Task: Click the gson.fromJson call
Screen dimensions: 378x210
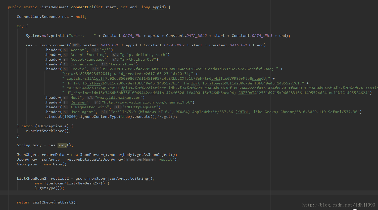Action: pos(90,178)
